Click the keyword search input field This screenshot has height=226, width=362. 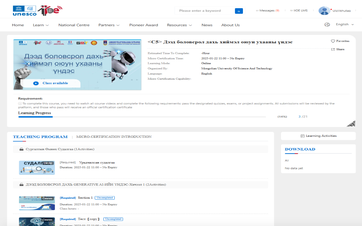(x=204, y=11)
